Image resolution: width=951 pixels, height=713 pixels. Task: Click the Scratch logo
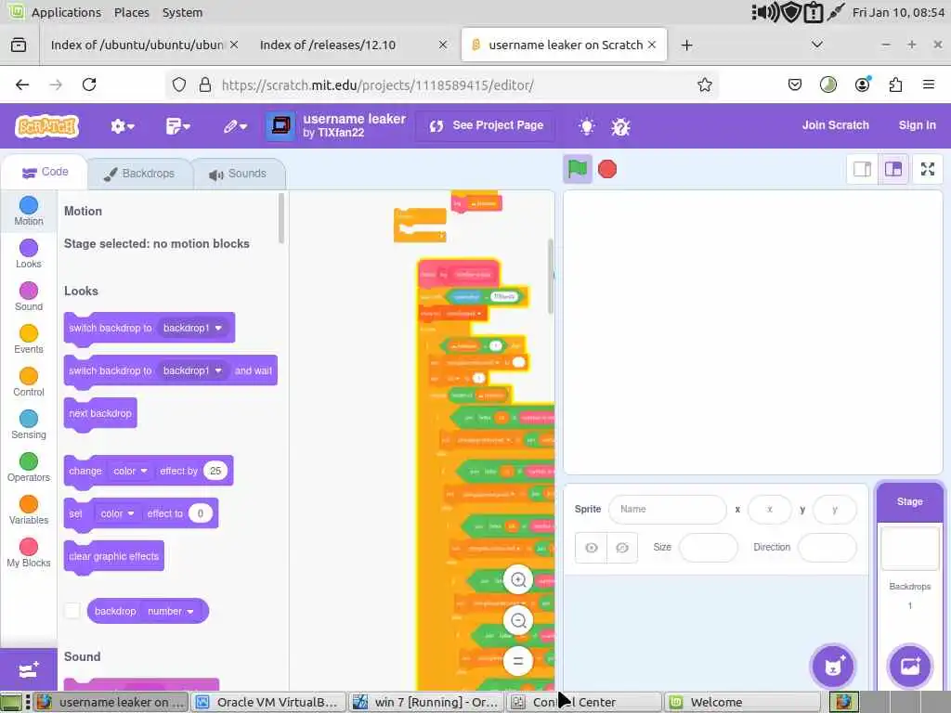pos(47,126)
